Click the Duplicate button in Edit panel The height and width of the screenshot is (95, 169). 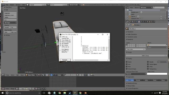click(x=10, y=13)
